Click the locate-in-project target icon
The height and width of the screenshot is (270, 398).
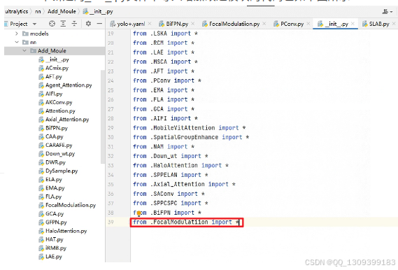[52, 24]
